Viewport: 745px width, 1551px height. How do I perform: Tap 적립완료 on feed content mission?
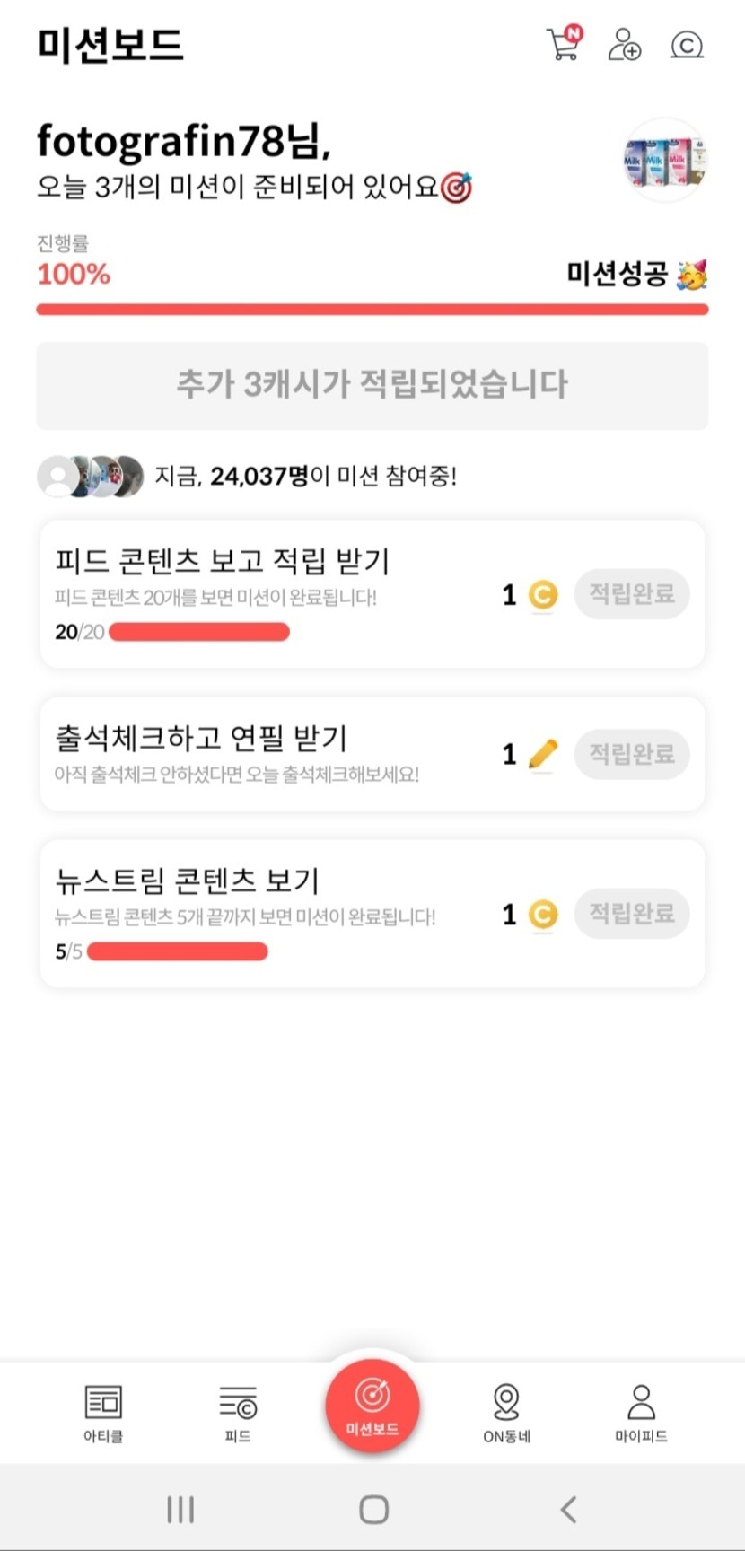(x=632, y=594)
